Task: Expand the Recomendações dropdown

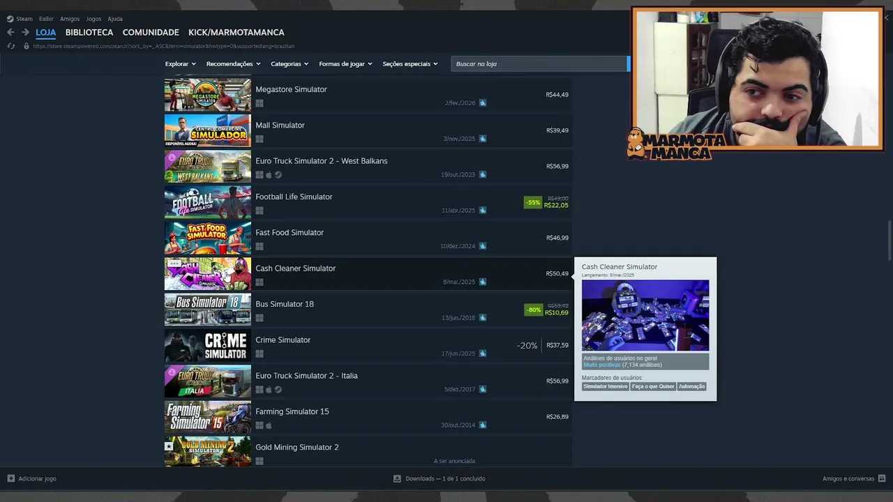Action: tap(233, 64)
